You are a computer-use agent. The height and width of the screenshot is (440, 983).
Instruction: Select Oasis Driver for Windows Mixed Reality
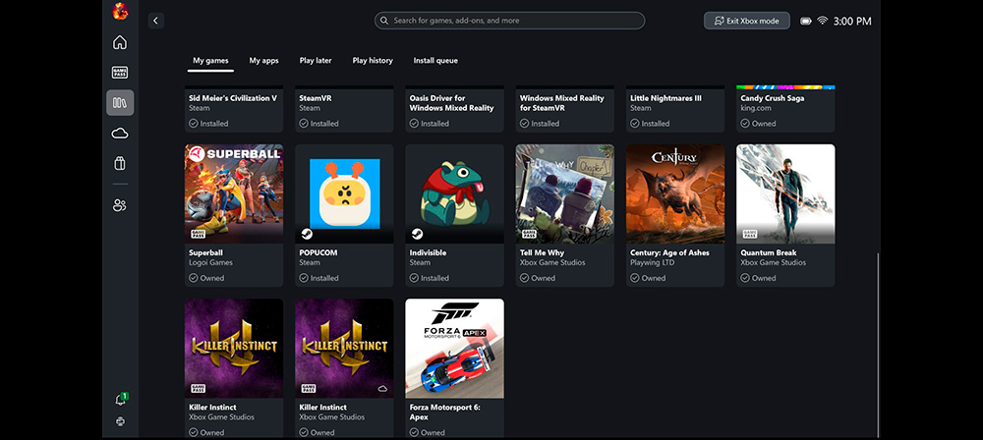pos(451,103)
